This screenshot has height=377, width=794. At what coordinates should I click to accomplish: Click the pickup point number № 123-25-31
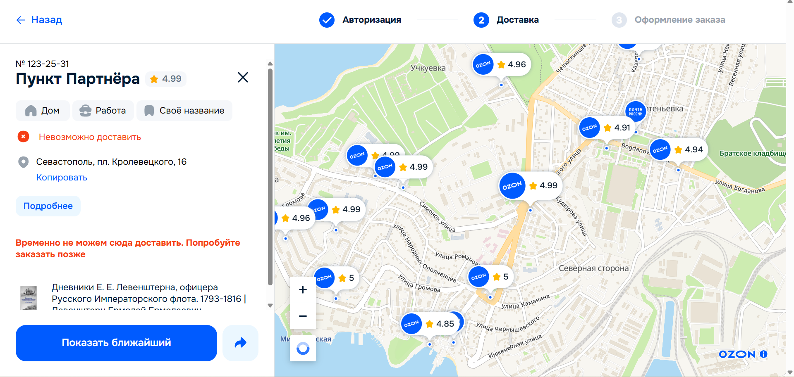(42, 64)
